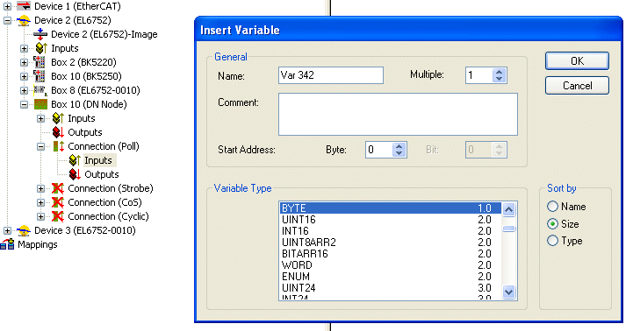Increase Start Address Byte value
633x331 pixels.
(x=399, y=146)
